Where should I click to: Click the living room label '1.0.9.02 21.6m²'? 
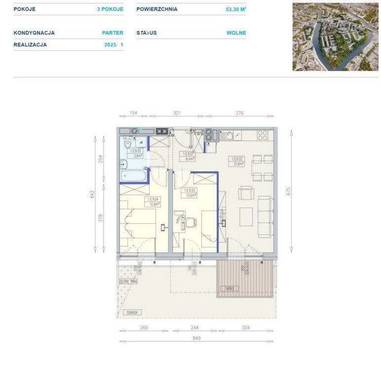pos(236,162)
